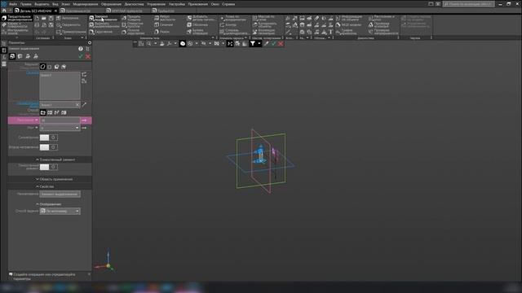Open the filter dropdown arrow in view toolbar
Image resolution: width=522 pixels, height=293 pixels.
click(259, 43)
